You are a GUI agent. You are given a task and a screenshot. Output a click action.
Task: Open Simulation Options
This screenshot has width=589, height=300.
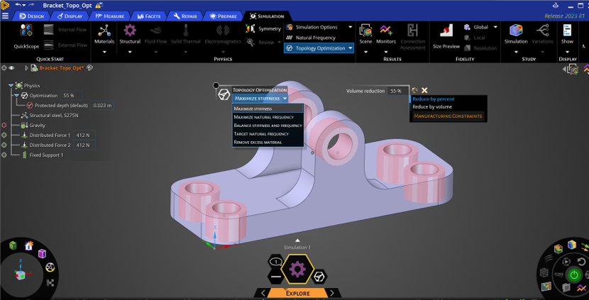(x=316, y=27)
